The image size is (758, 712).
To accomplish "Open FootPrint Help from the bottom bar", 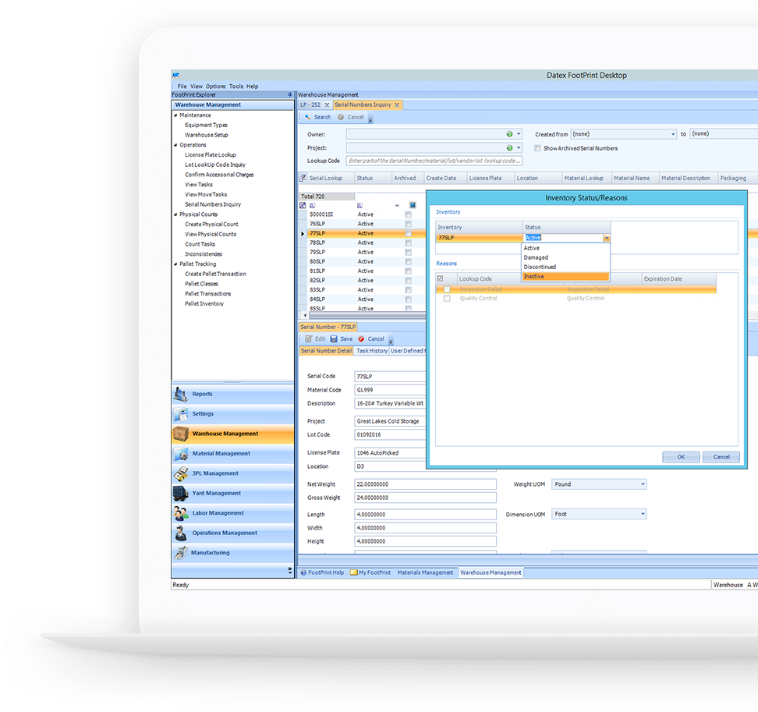I will pos(324,572).
